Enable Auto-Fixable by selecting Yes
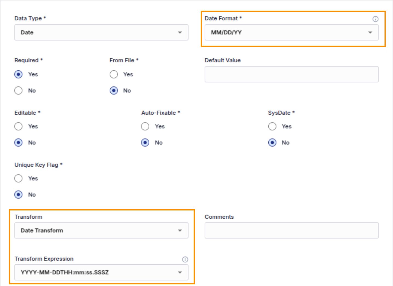393x286 pixels. click(145, 126)
